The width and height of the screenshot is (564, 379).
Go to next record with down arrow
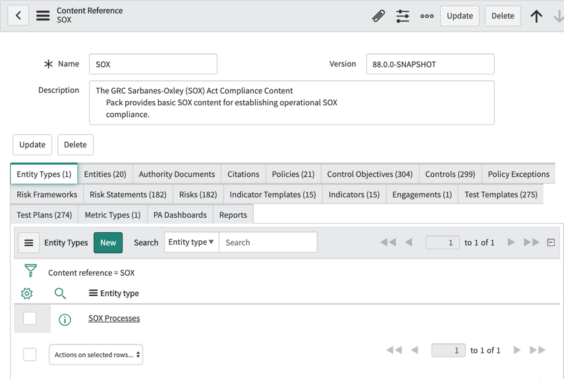coord(559,16)
